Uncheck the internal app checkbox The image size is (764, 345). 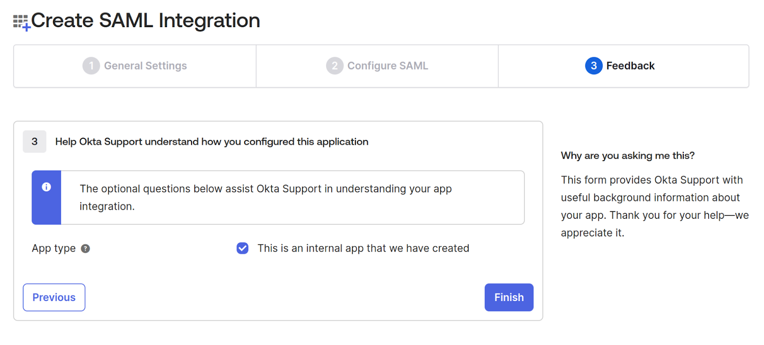(243, 248)
